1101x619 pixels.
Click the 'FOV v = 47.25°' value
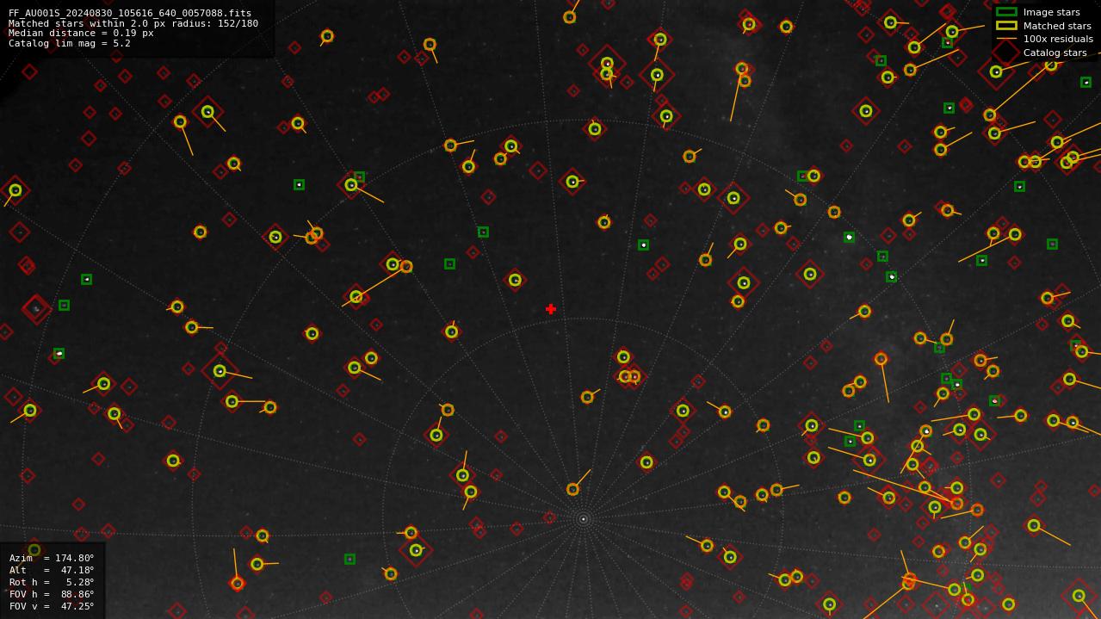click(52, 606)
